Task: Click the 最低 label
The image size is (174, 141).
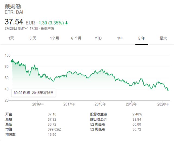Action: pyautogui.click(x=9, y=124)
